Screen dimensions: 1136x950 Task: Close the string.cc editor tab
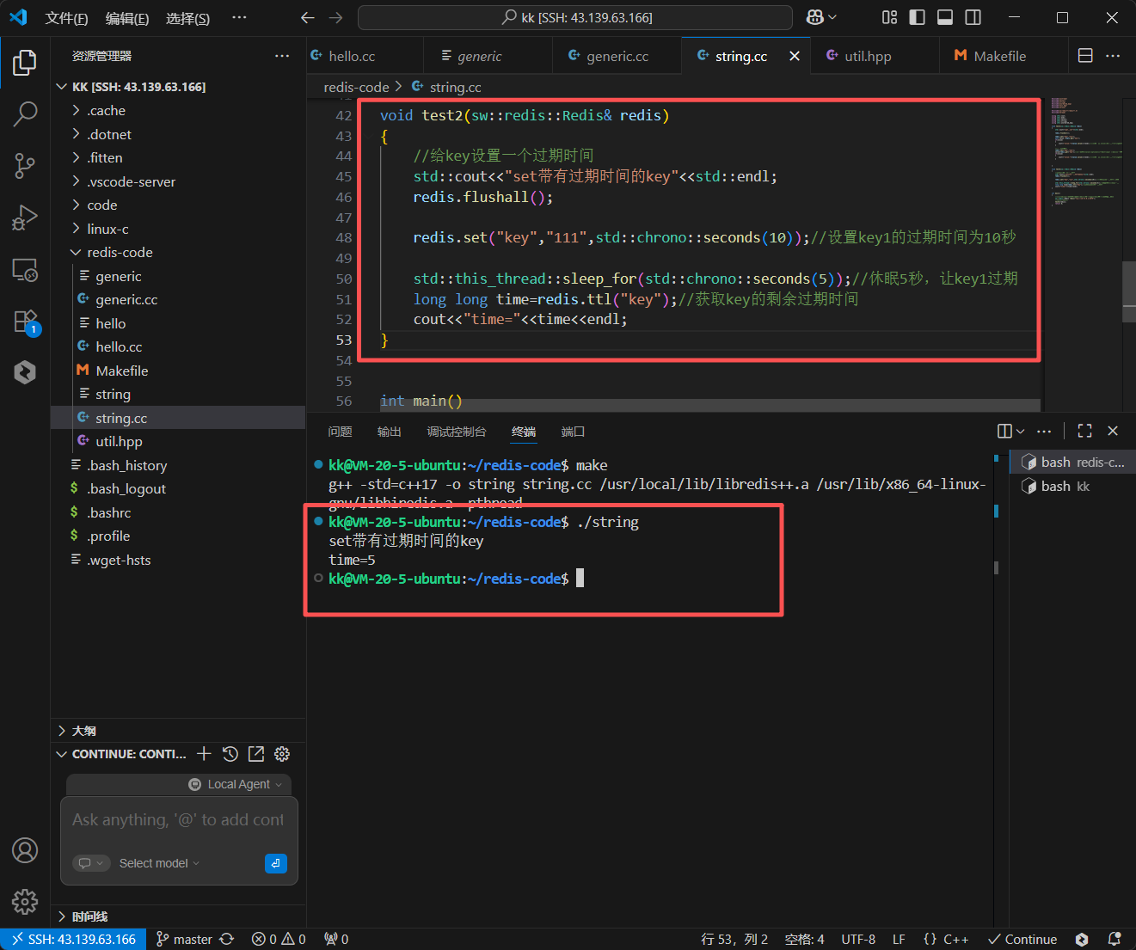click(795, 56)
